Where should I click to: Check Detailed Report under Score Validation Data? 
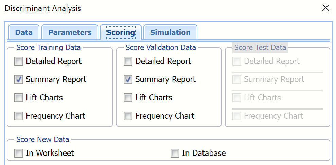[x=128, y=61]
